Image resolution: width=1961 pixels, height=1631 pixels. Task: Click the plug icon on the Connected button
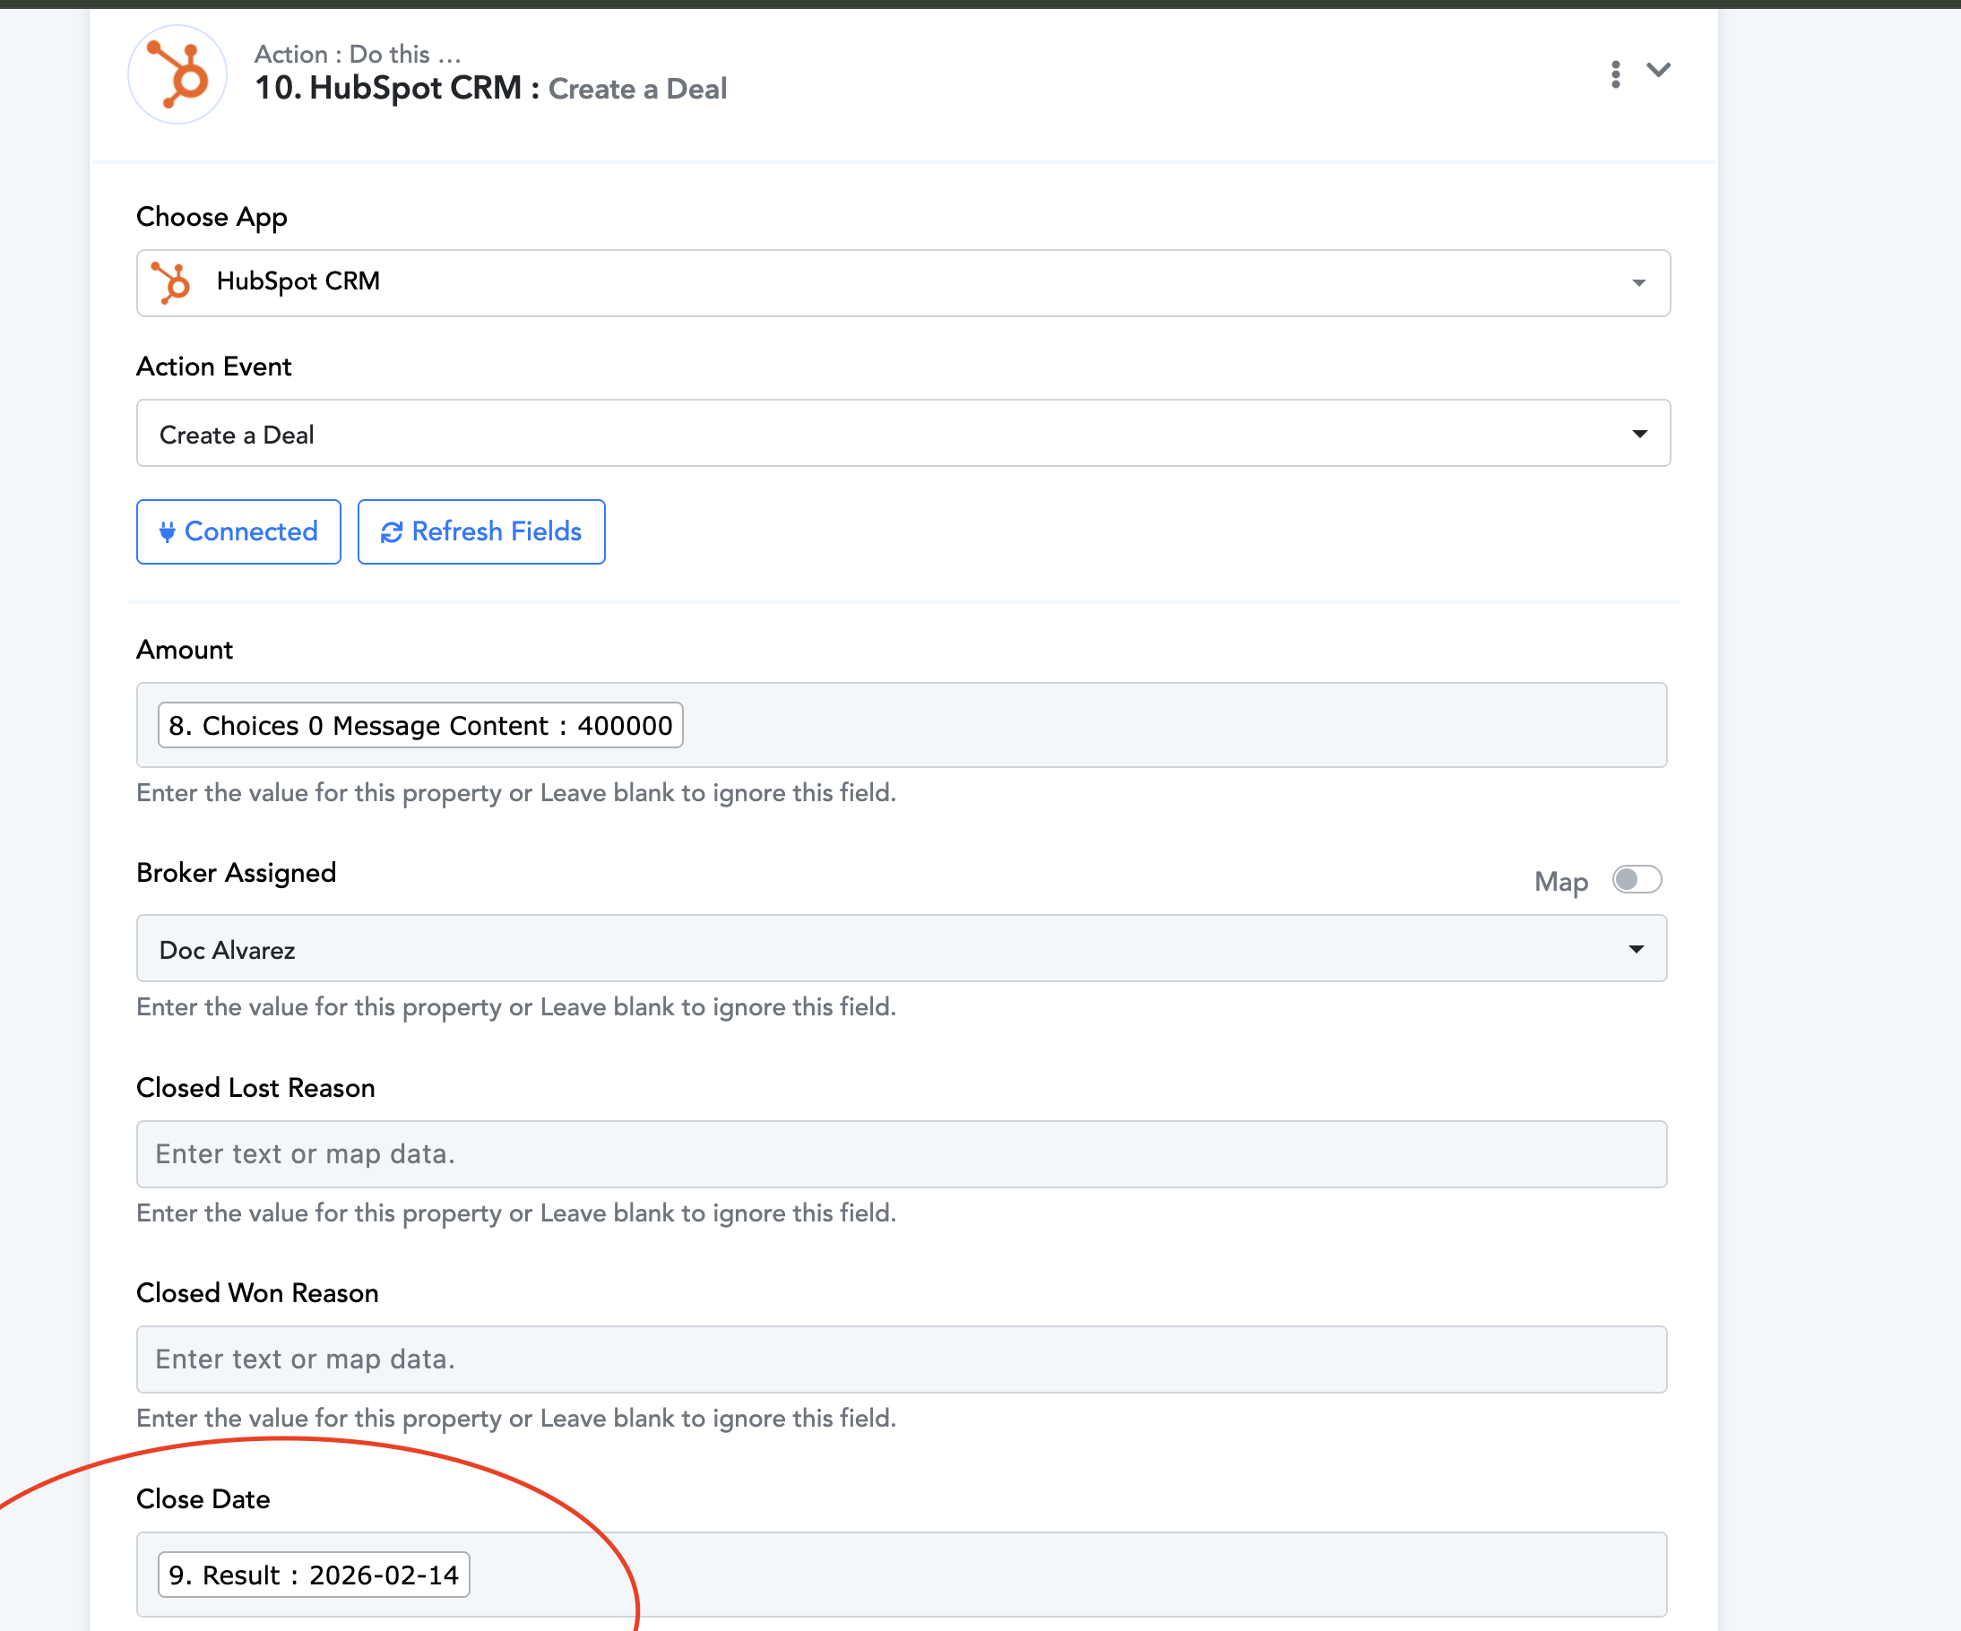coord(168,532)
